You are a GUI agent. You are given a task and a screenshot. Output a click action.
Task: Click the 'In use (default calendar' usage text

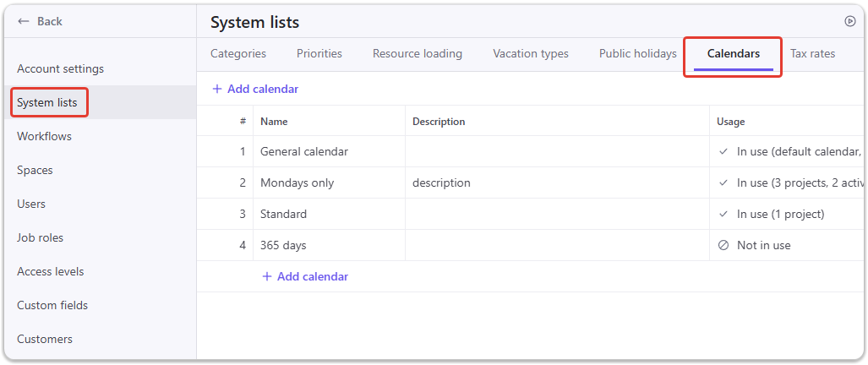[x=800, y=151]
